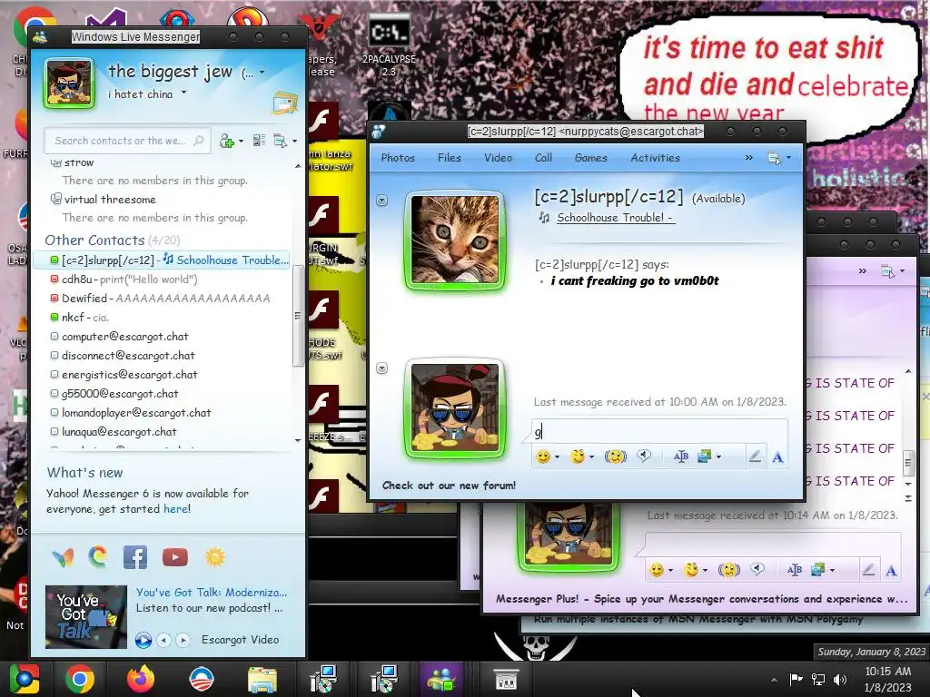Collapse the virtual threesome group
The width and height of the screenshot is (930, 697).
(x=55, y=199)
